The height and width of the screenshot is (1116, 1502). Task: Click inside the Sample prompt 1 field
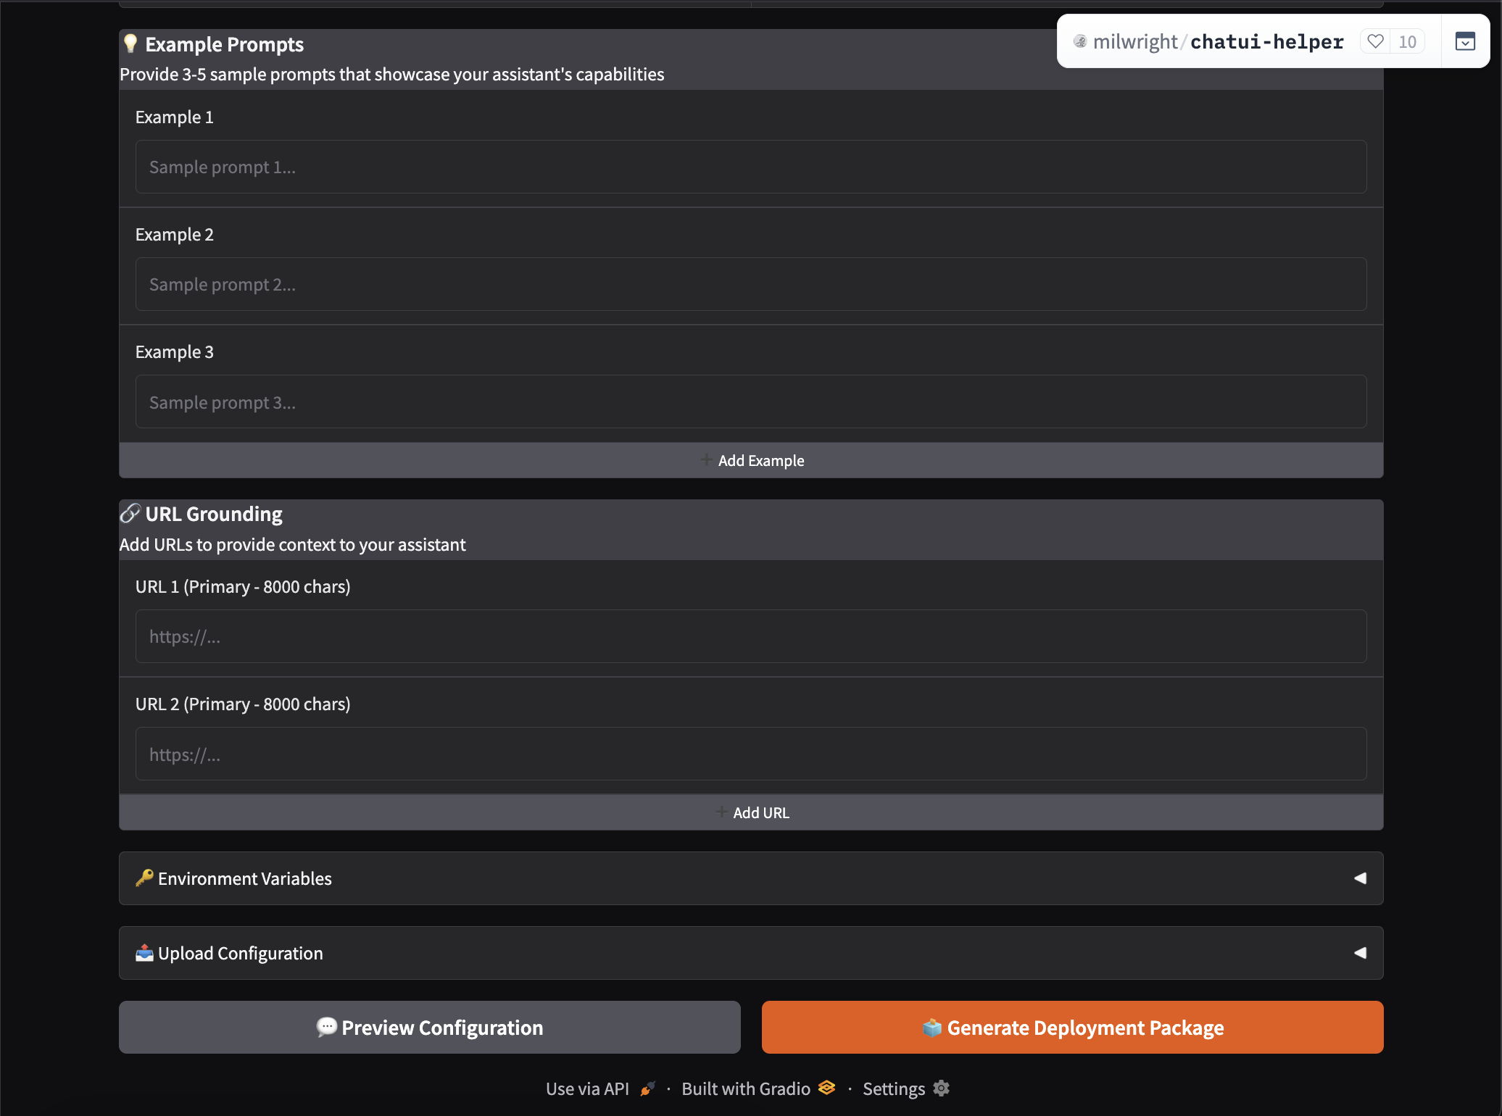[750, 167]
